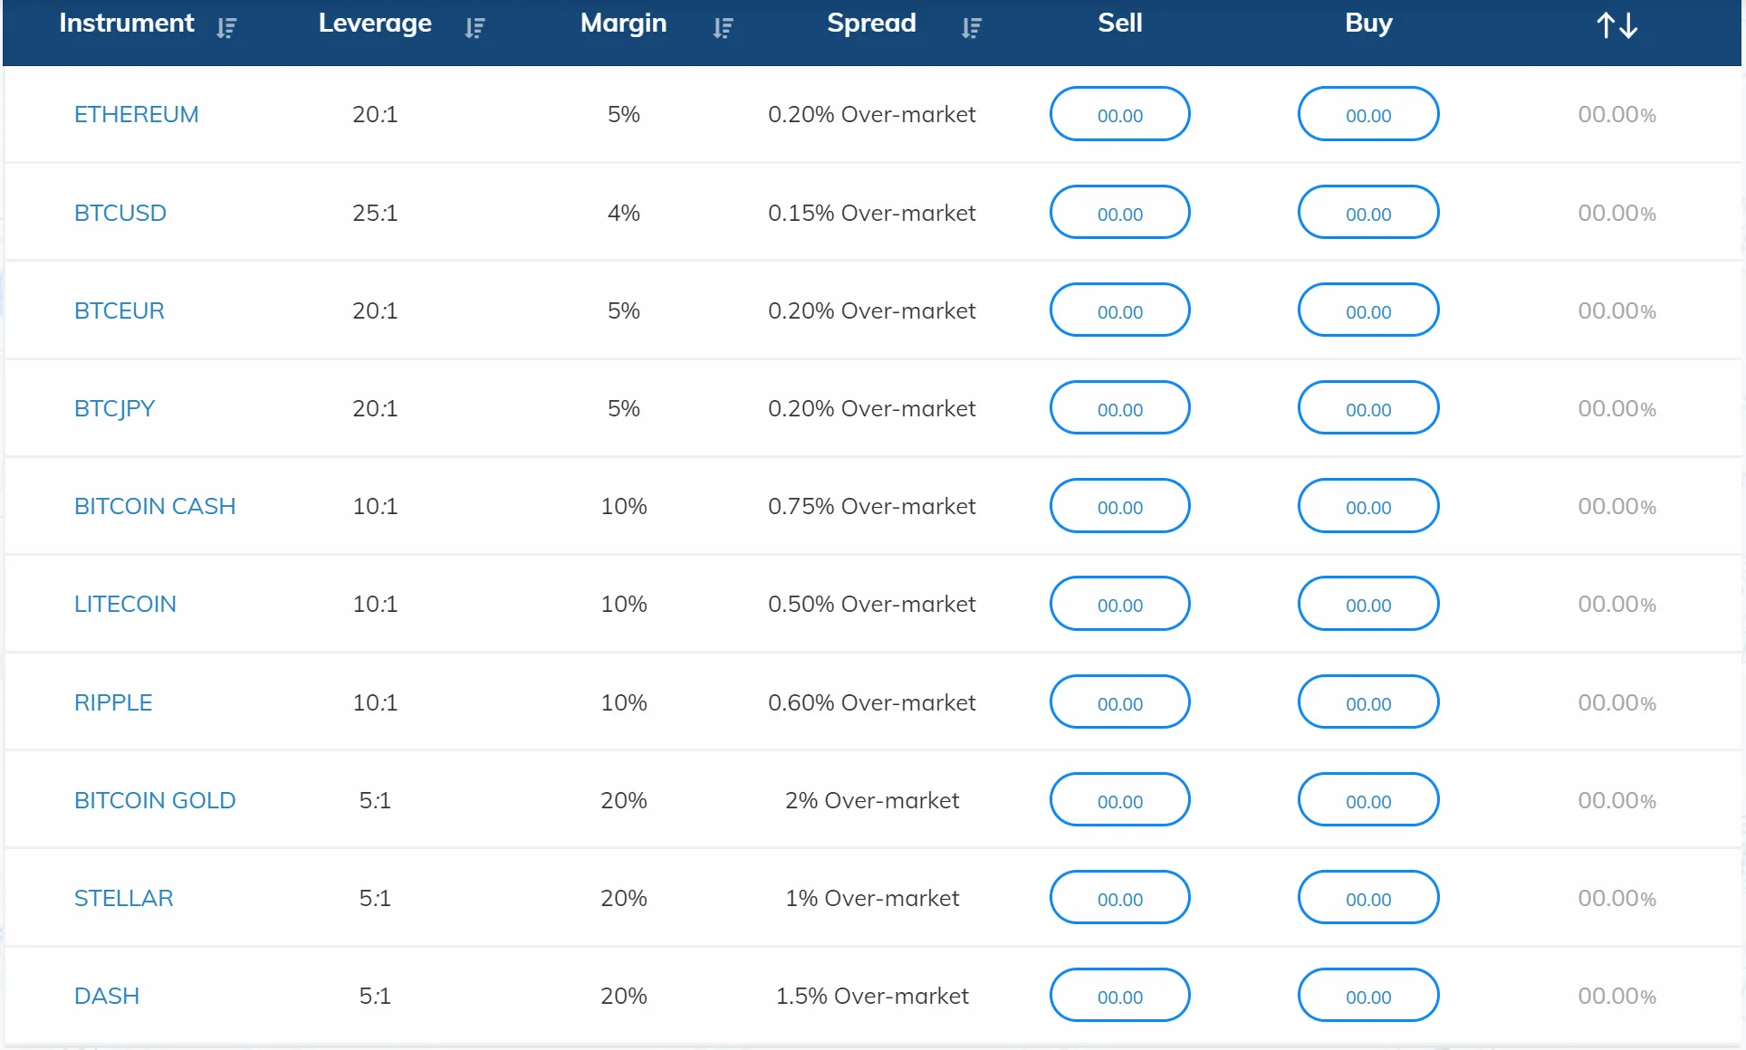Click the Sell column header

[1119, 23]
